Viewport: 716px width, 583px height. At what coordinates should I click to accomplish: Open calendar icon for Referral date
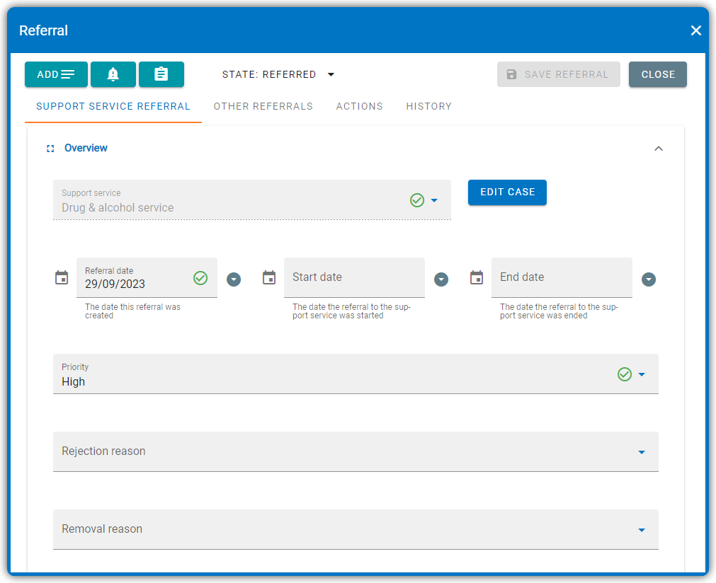click(x=62, y=277)
